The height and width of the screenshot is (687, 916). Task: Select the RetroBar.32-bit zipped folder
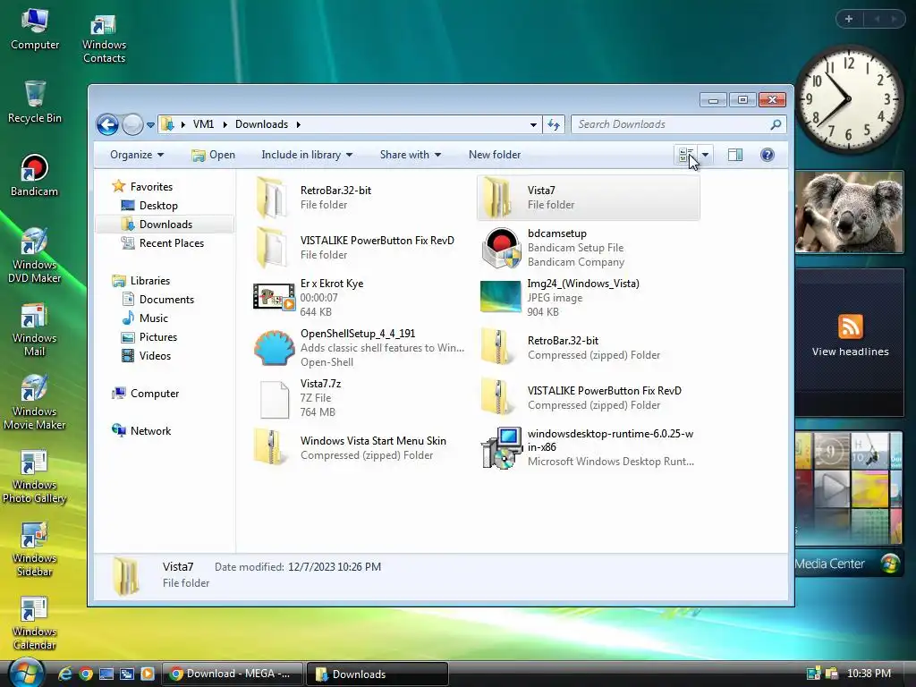click(x=589, y=348)
